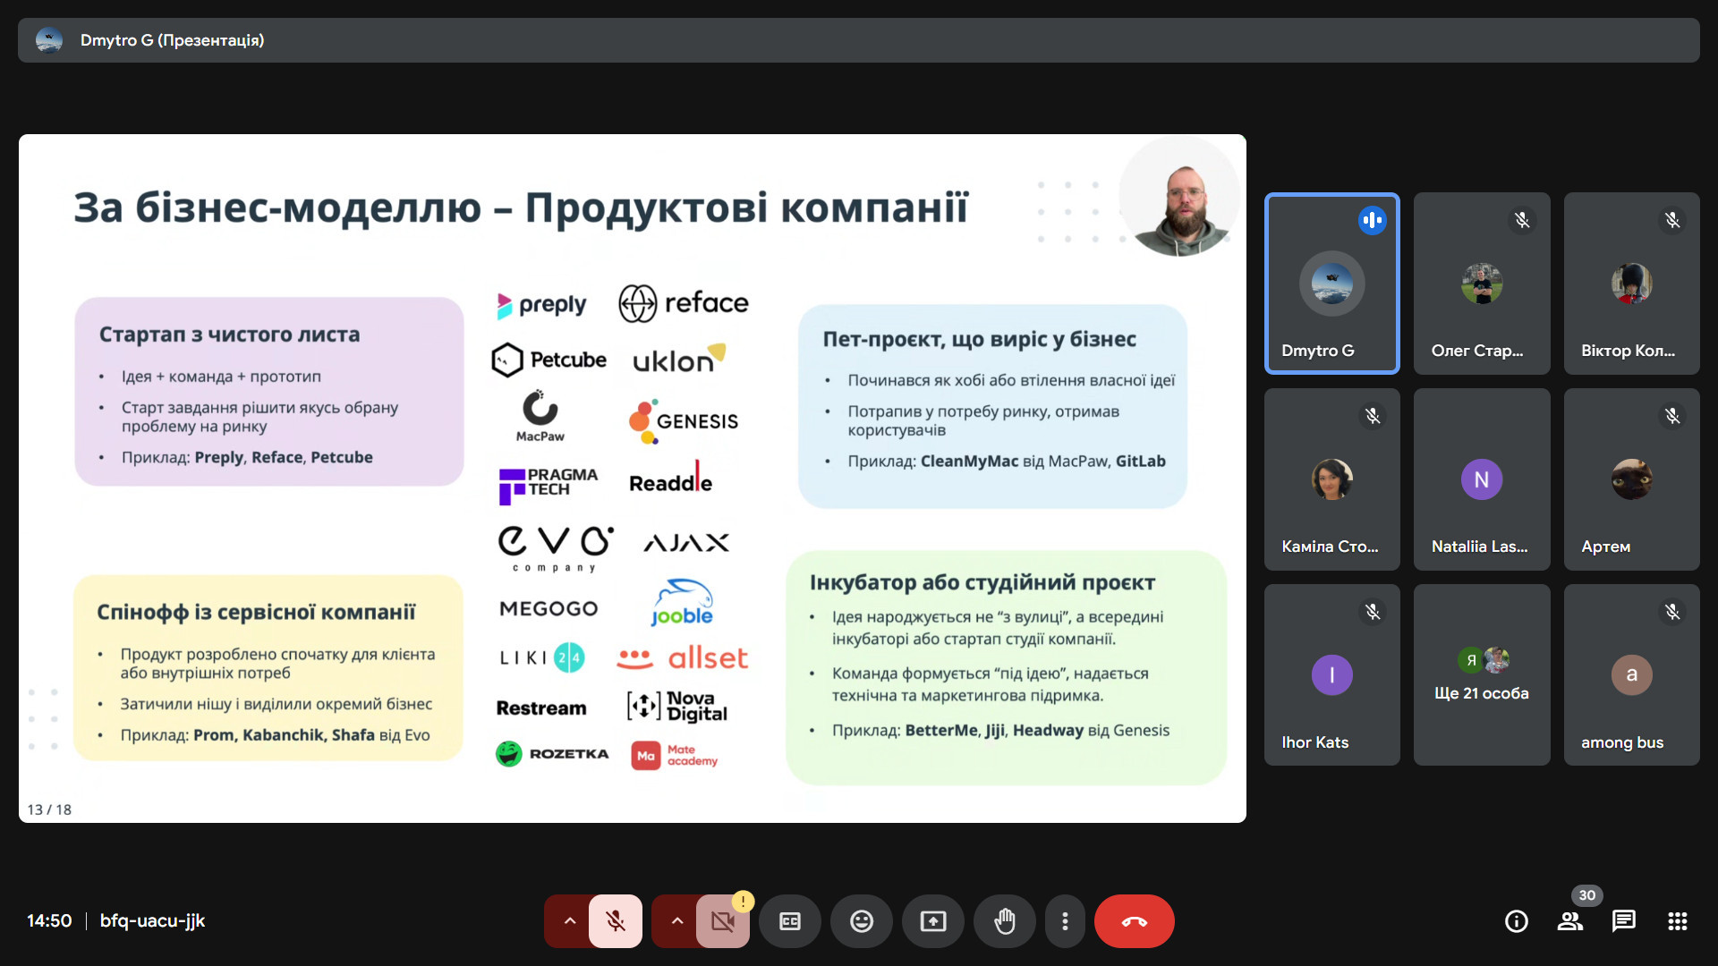Click the Mate academy logo
This screenshot has height=966, width=1718.
pos(675,756)
